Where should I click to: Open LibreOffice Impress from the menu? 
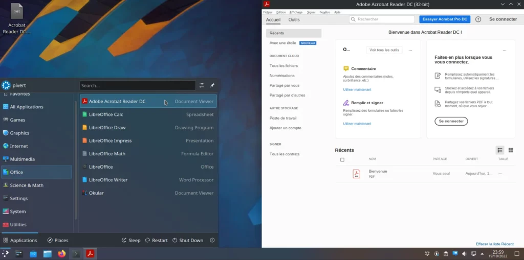pos(148,140)
